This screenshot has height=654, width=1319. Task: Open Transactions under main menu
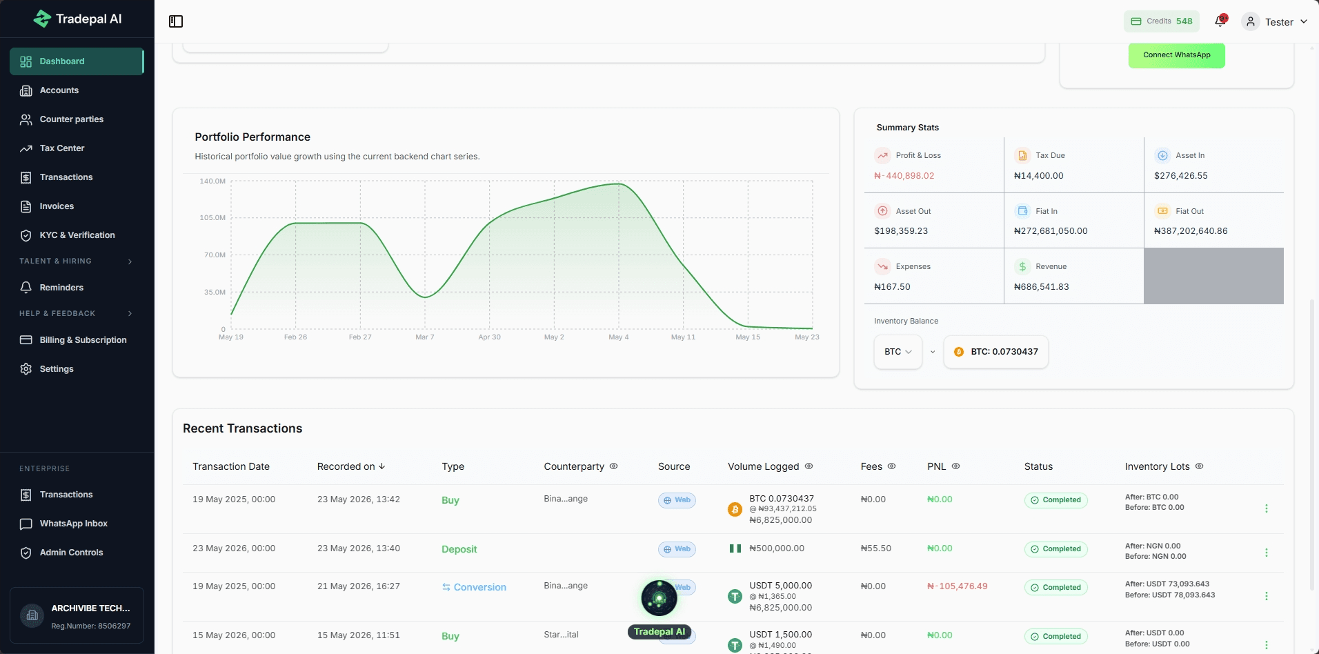pyautogui.click(x=77, y=177)
